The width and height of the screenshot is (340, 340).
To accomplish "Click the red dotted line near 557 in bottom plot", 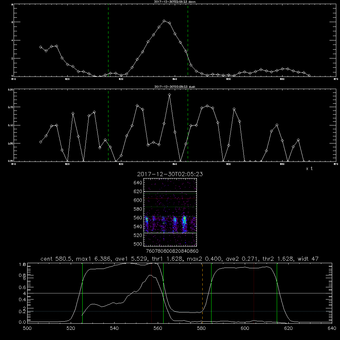I will 152,293.
